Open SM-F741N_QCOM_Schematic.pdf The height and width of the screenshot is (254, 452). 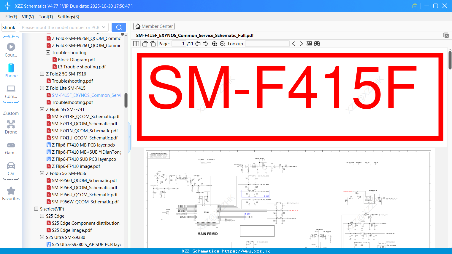point(85,131)
